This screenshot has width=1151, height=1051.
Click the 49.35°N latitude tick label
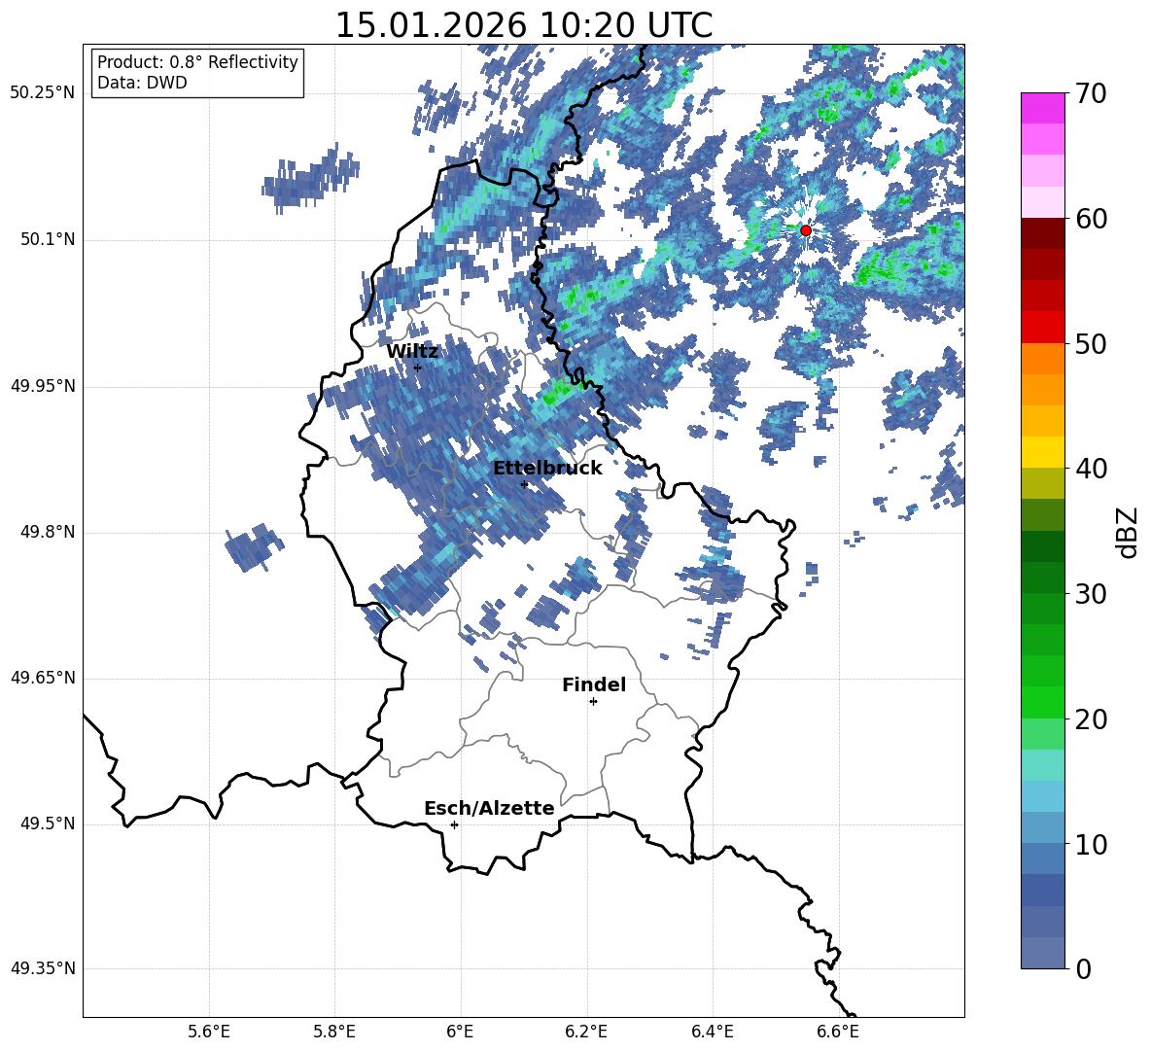[43, 969]
